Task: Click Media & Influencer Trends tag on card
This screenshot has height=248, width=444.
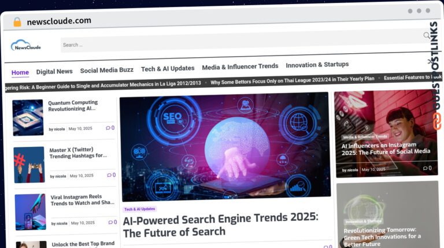Action: [365, 137]
